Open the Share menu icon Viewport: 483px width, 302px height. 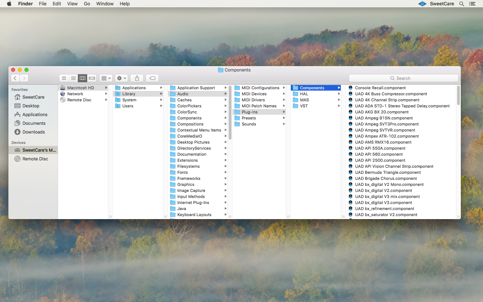pos(137,78)
